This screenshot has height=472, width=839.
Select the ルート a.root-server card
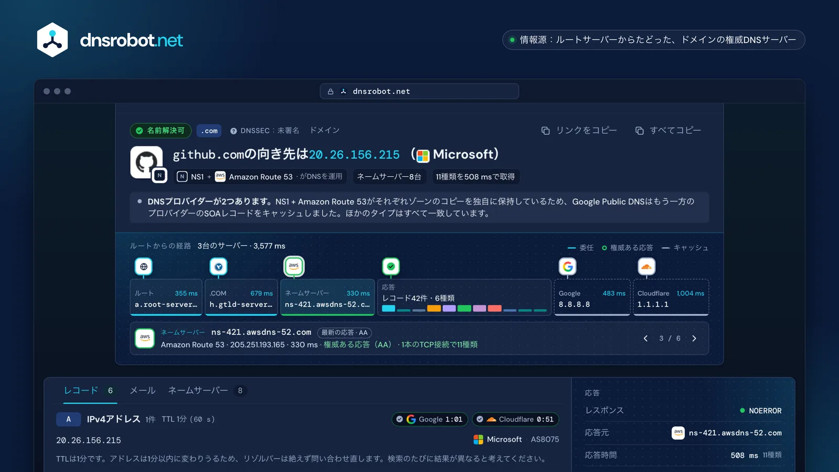pyautogui.click(x=166, y=297)
